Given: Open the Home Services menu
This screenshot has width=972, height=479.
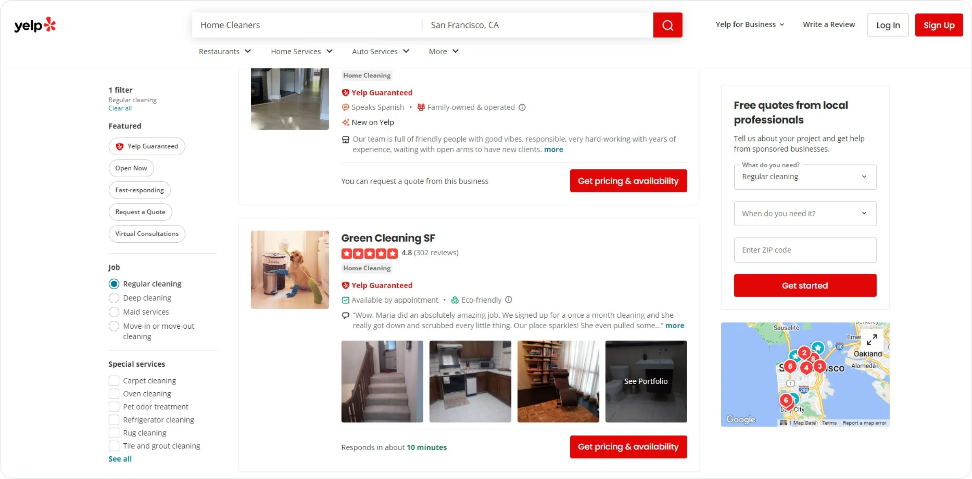Looking at the screenshot, I should coord(302,51).
